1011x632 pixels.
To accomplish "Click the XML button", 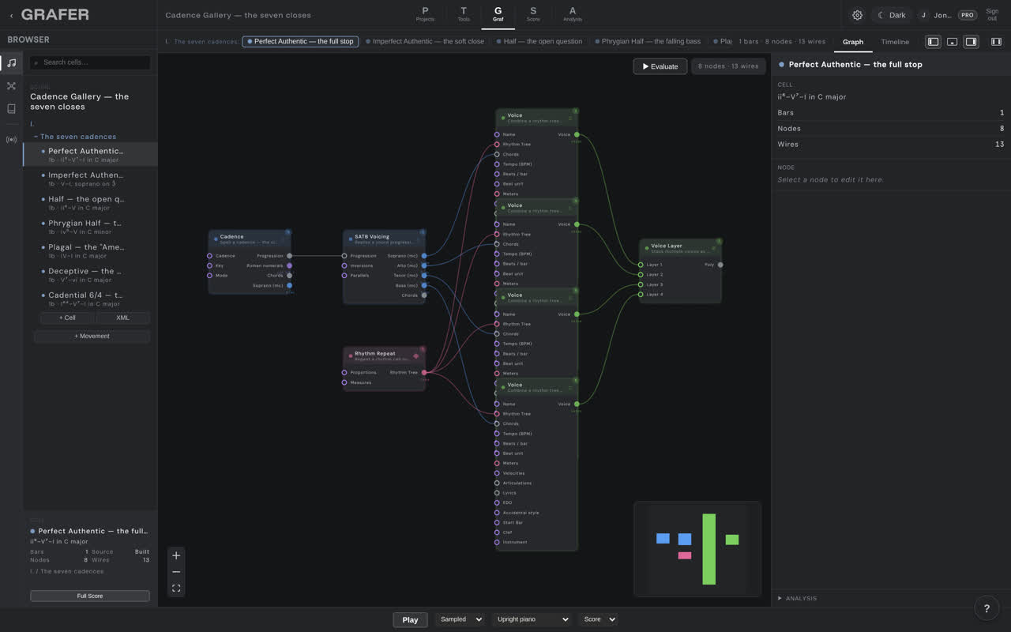I will [x=122, y=318].
